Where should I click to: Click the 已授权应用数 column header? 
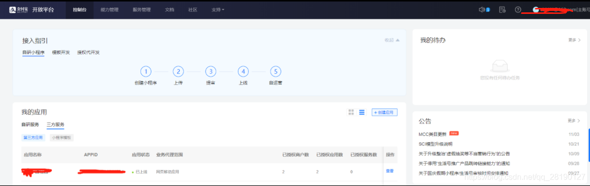point(330,154)
